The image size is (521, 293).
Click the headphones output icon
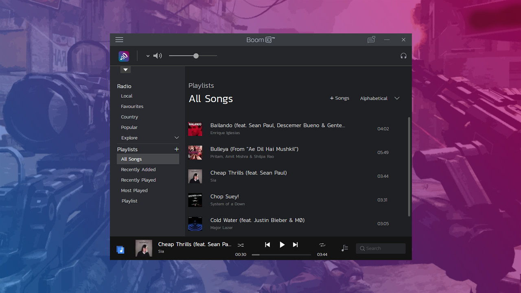coord(403,55)
